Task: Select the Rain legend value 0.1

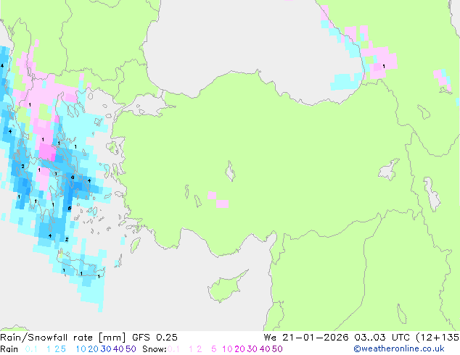Action: point(31,349)
